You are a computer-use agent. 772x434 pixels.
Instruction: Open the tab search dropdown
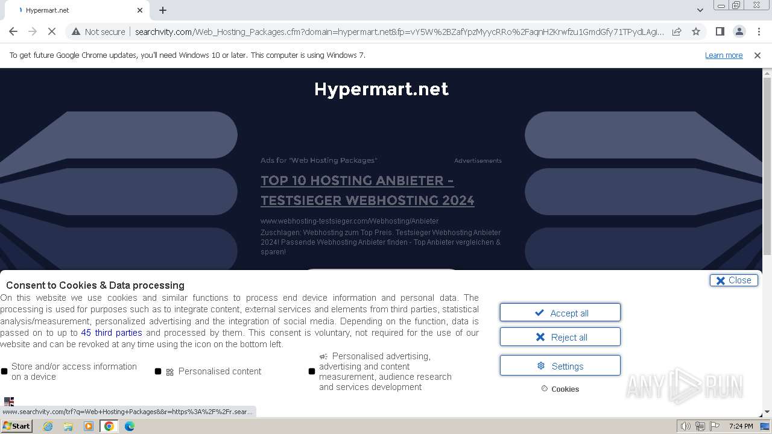coord(700,10)
